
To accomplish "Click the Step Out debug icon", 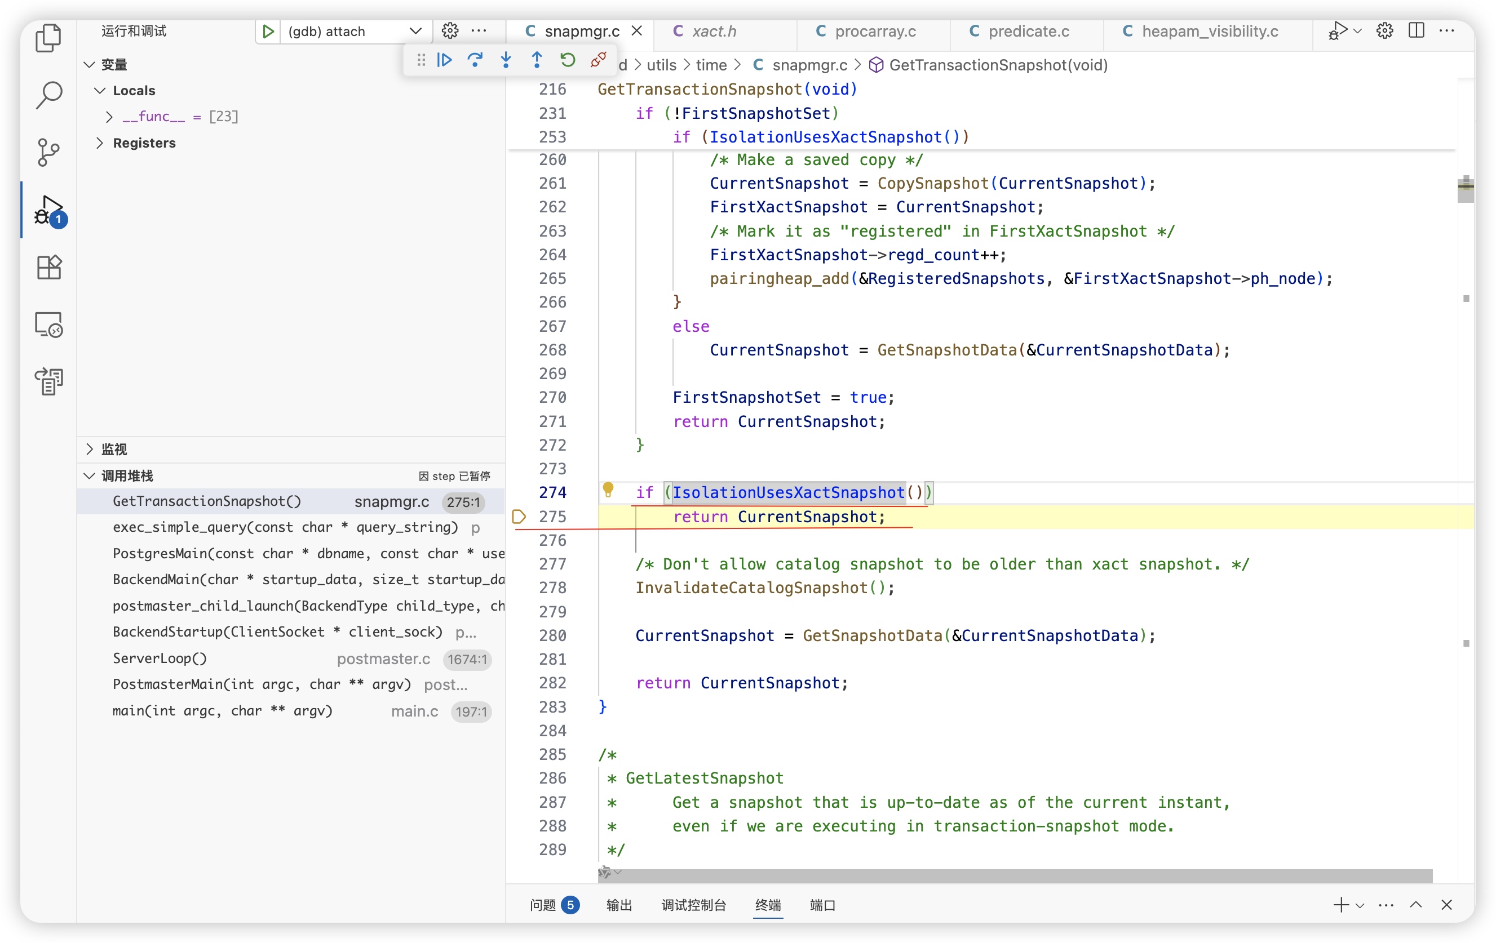I will (537, 60).
